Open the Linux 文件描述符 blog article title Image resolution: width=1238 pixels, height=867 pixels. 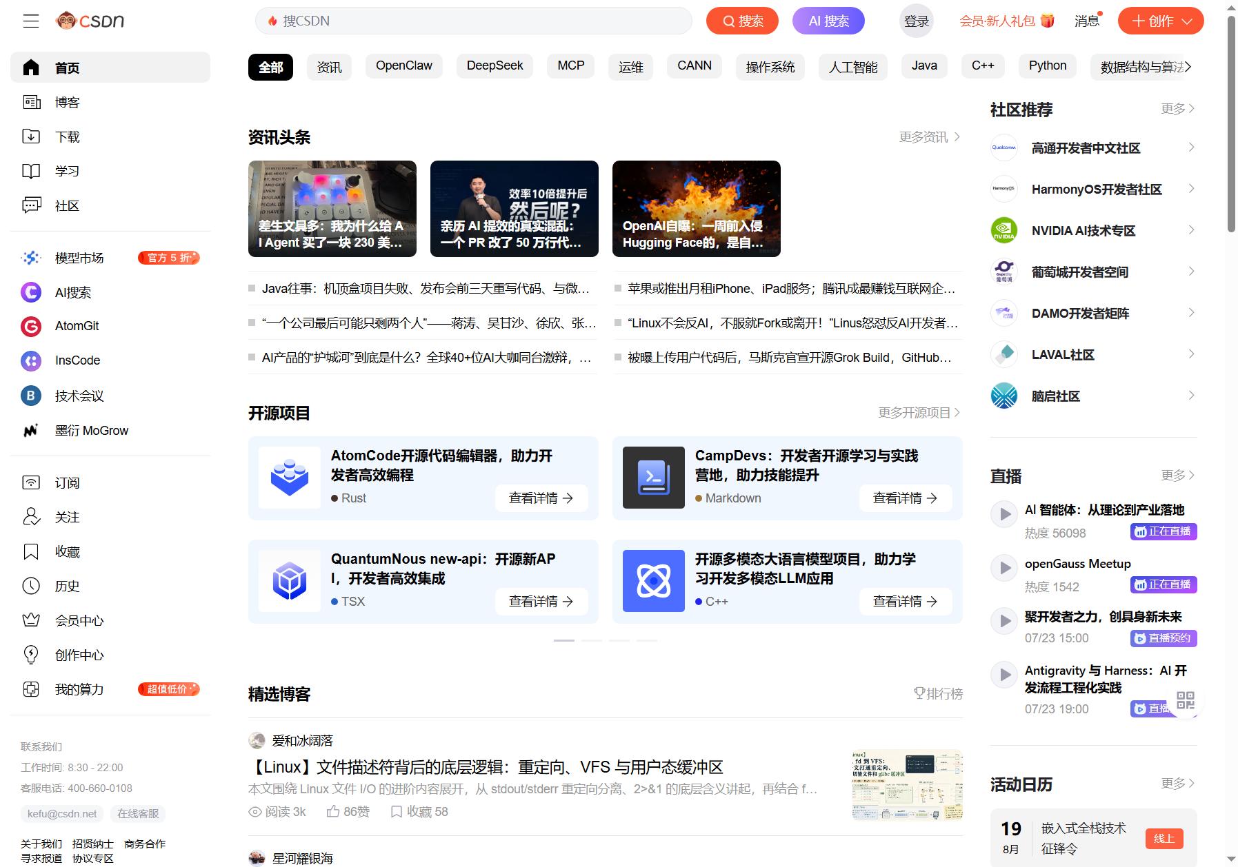pos(486,767)
